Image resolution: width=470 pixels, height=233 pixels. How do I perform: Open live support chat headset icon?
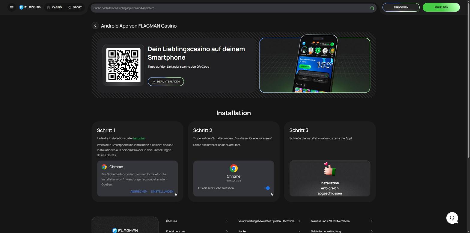click(452, 218)
